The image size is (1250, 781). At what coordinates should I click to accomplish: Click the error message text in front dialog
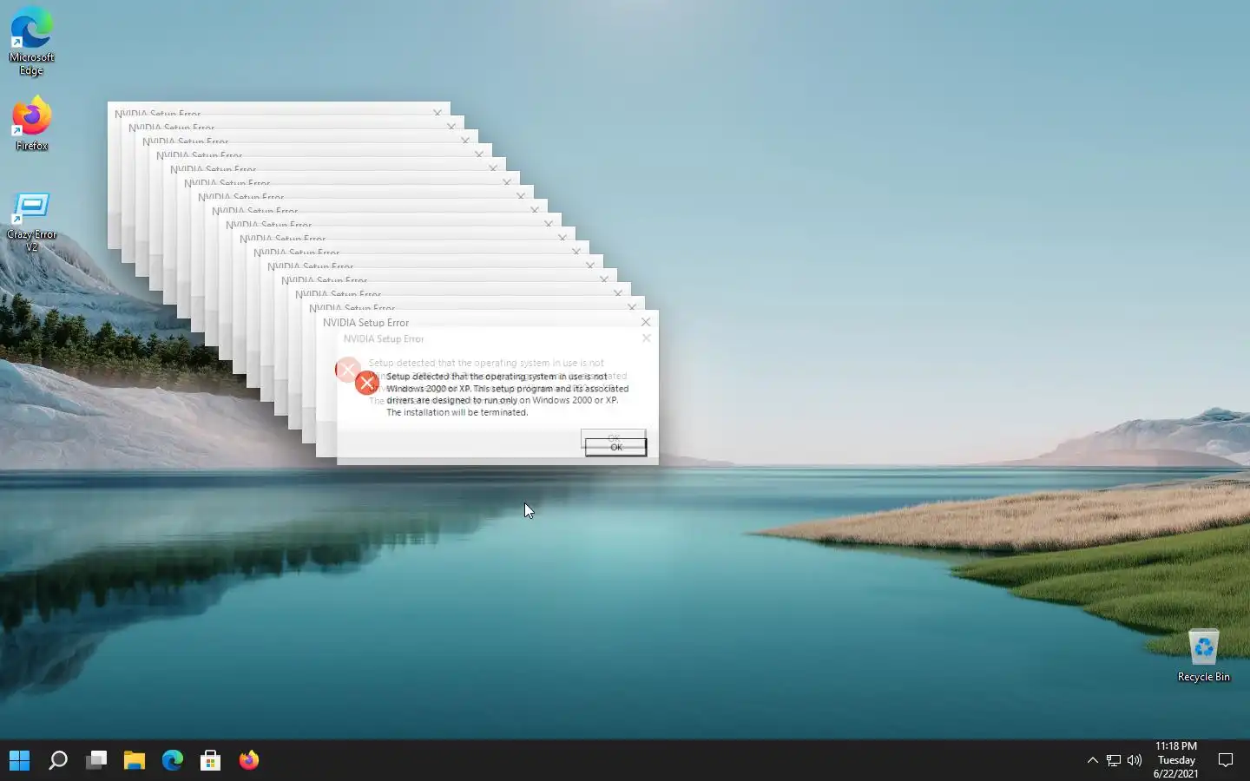click(507, 394)
